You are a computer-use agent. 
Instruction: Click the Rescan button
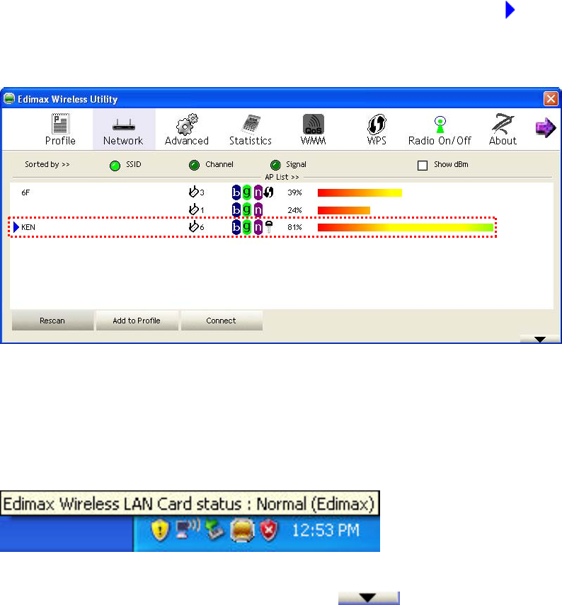click(x=52, y=321)
